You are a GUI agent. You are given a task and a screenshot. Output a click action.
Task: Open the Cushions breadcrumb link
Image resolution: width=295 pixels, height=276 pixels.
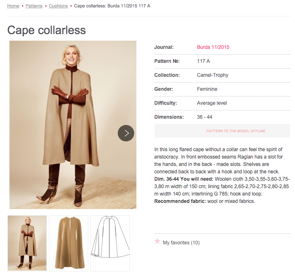pyautogui.click(x=58, y=6)
